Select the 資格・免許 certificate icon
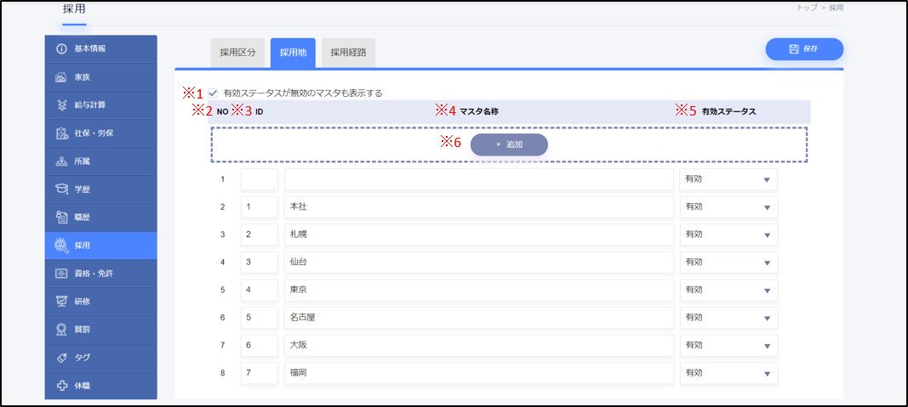Viewport: 908px width, 407px height. tap(61, 274)
